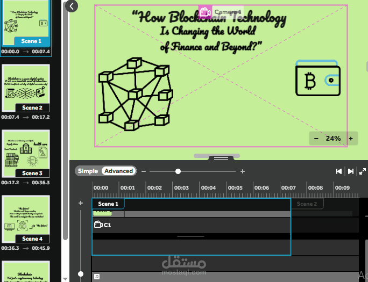Image resolution: width=368 pixels, height=282 pixels.
Task: Click the timeline zoom slider handle
Action: 178,171
